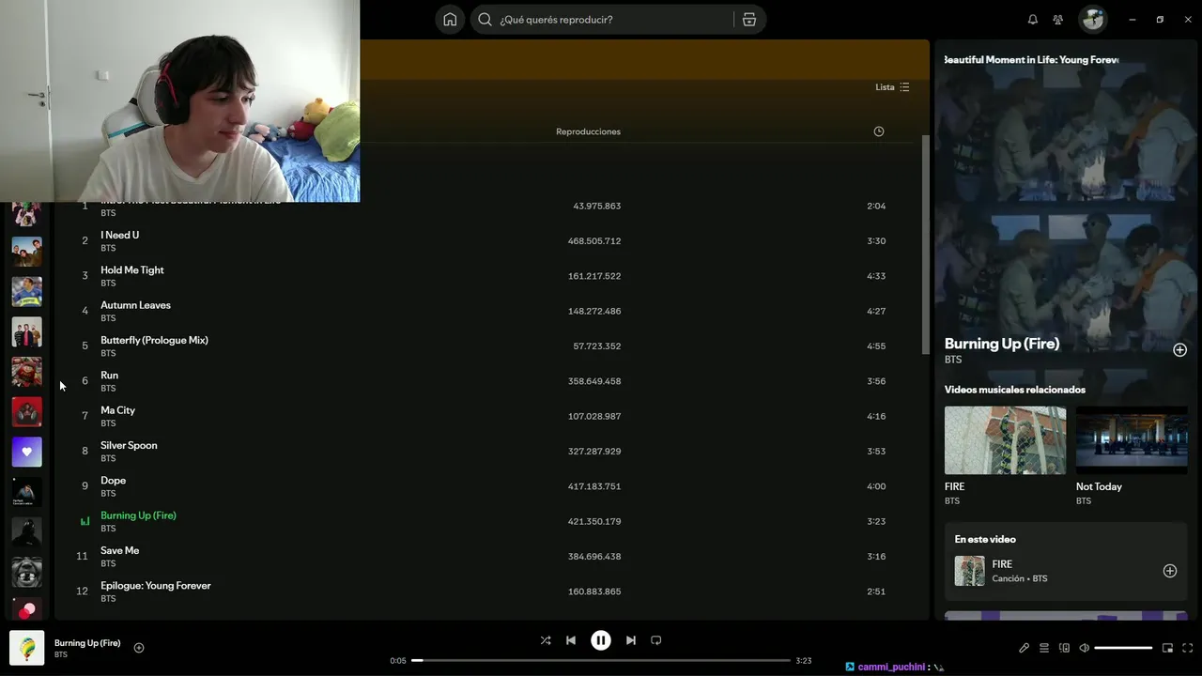Seek in the song progress bar
The width and height of the screenshot is (1202, 676).
[601, 661]
